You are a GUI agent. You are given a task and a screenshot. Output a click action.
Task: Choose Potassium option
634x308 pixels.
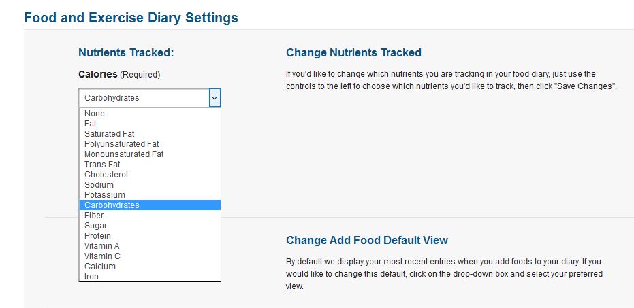(105, 195)
